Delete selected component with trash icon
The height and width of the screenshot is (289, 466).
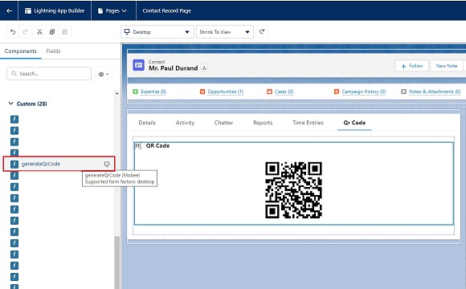click(x=64, y=32)
